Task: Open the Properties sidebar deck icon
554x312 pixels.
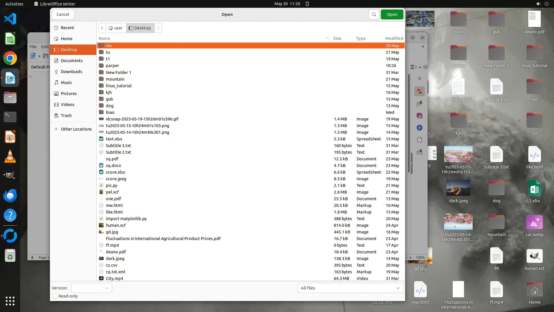Action: pyautogui.click(x=420, y=92)
